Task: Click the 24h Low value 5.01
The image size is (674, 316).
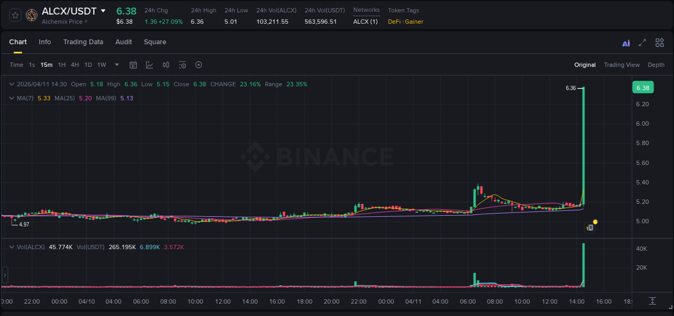Action: 231,22
